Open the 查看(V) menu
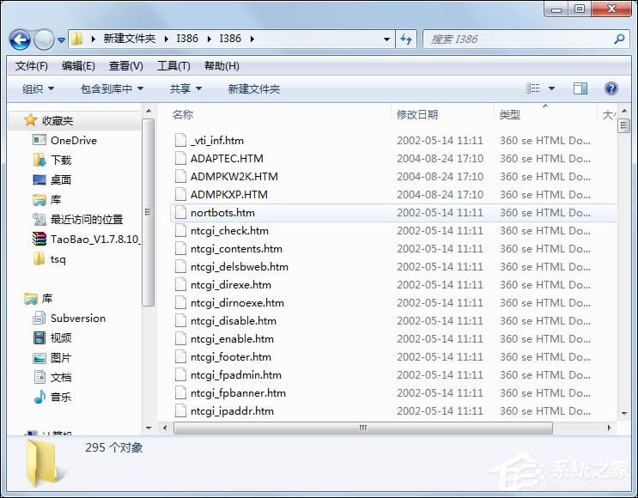Screen dimensions: 638x498 point(125,66)
